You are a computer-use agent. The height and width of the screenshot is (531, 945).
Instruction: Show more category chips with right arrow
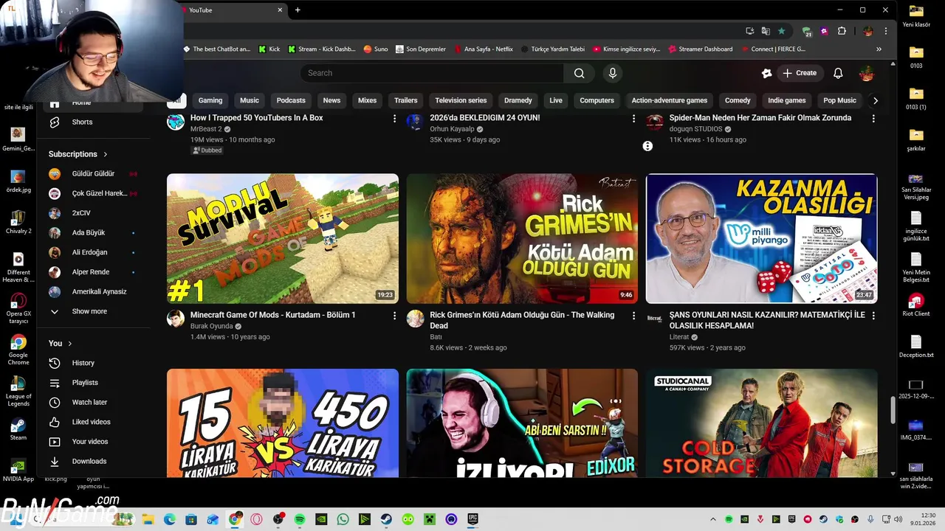coord(876,100)
